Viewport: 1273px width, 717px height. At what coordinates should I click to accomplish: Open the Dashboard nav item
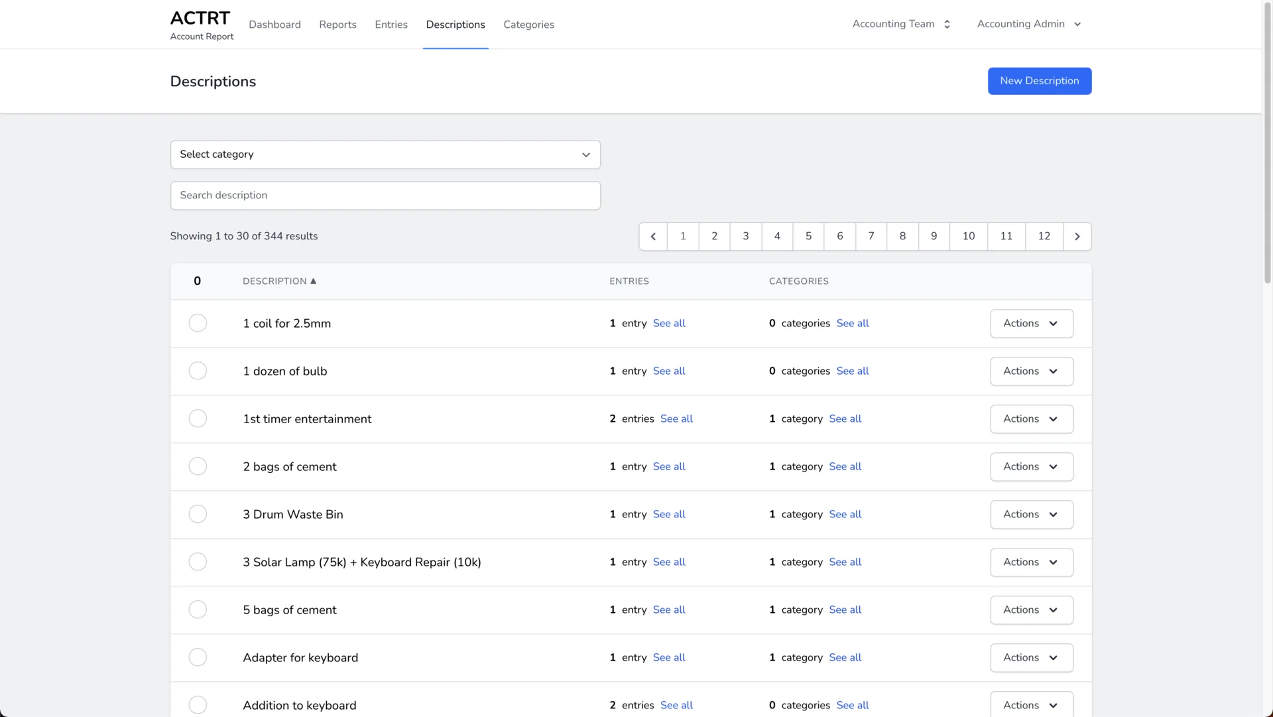pos(274,25)
